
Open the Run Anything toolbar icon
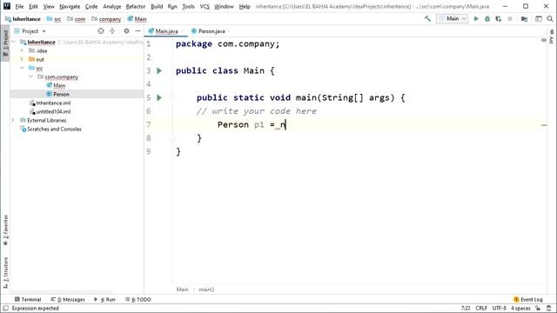(x=539, y=19)
